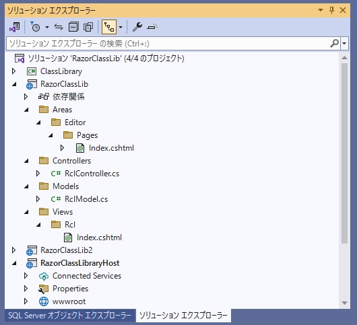
Task: Click the Connected Services cloud icon
Action: pyautogui.click(x=44, y=277)
